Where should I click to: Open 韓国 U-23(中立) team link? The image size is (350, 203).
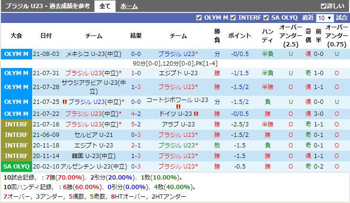[x=93, y=156]
